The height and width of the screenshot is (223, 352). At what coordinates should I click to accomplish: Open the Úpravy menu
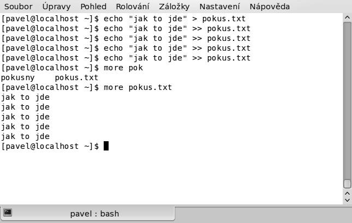(x=56, y=7)
